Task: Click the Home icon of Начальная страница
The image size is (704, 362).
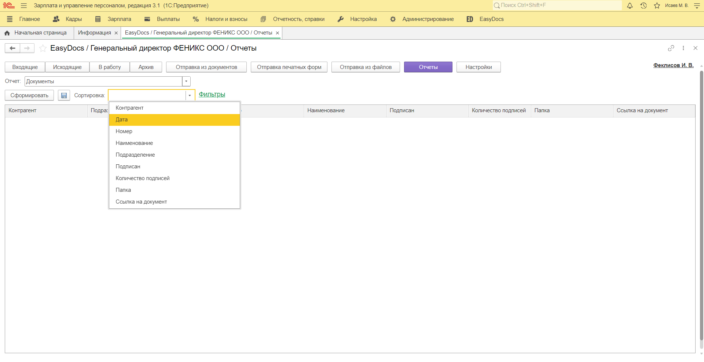Action: pyautogui.click(x=7, y=33)
